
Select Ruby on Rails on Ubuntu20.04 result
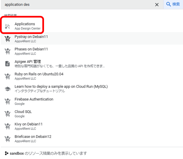(92, 76)
